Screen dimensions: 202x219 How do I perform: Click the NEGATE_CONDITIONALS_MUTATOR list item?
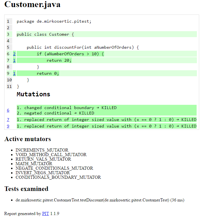click(x=54, y=168)
